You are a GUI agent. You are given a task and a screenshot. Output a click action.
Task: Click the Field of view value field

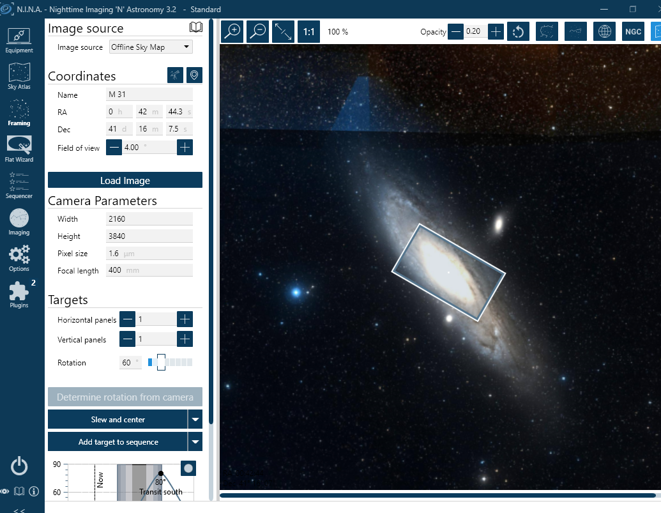click(x=149, y=148)
